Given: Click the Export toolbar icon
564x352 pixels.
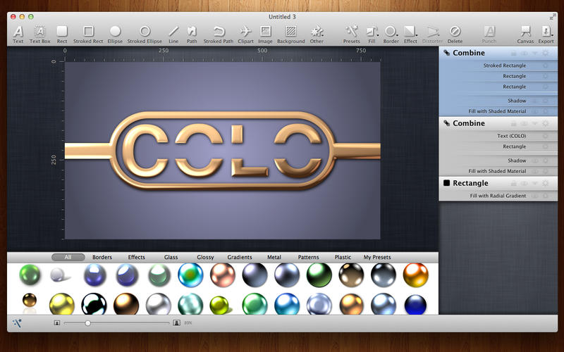Looking at the screenshot, I should point(546,34).
